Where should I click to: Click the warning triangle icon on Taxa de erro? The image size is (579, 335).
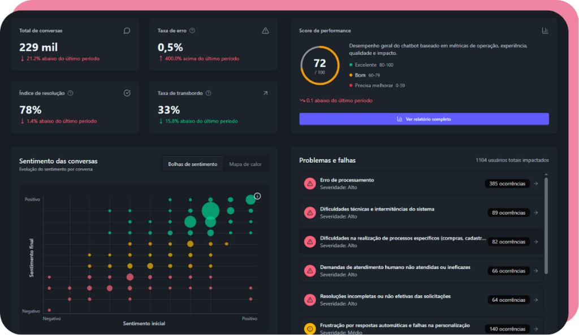265,31
